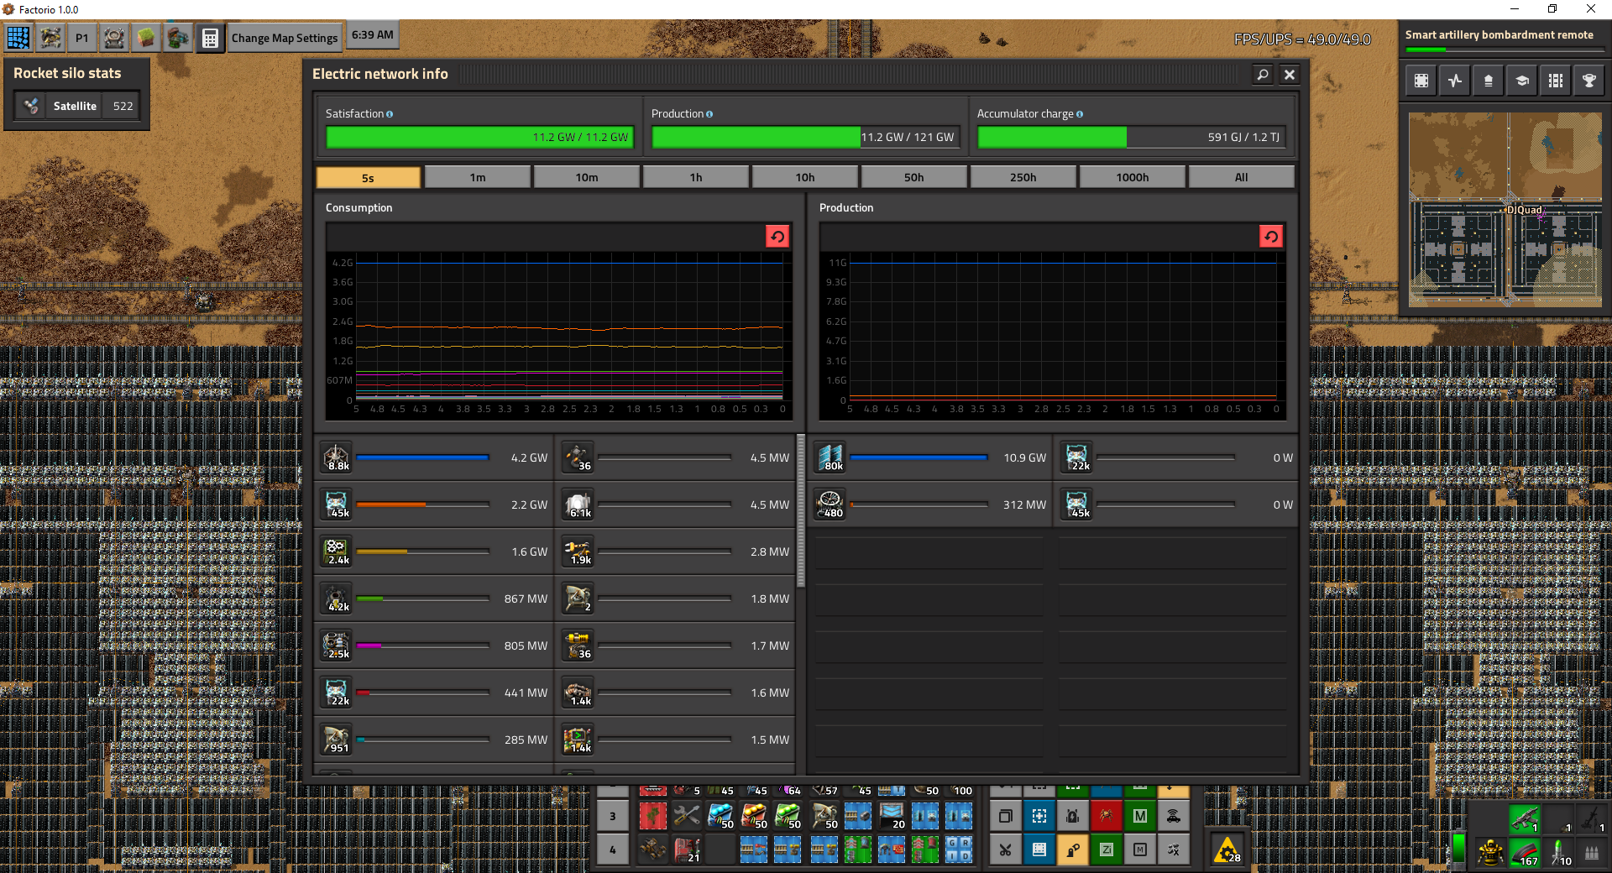Image resolution: width=1612 pixels, height=873 pixels.
Task: Click the consumption list scrollbar
Action: 800,510
